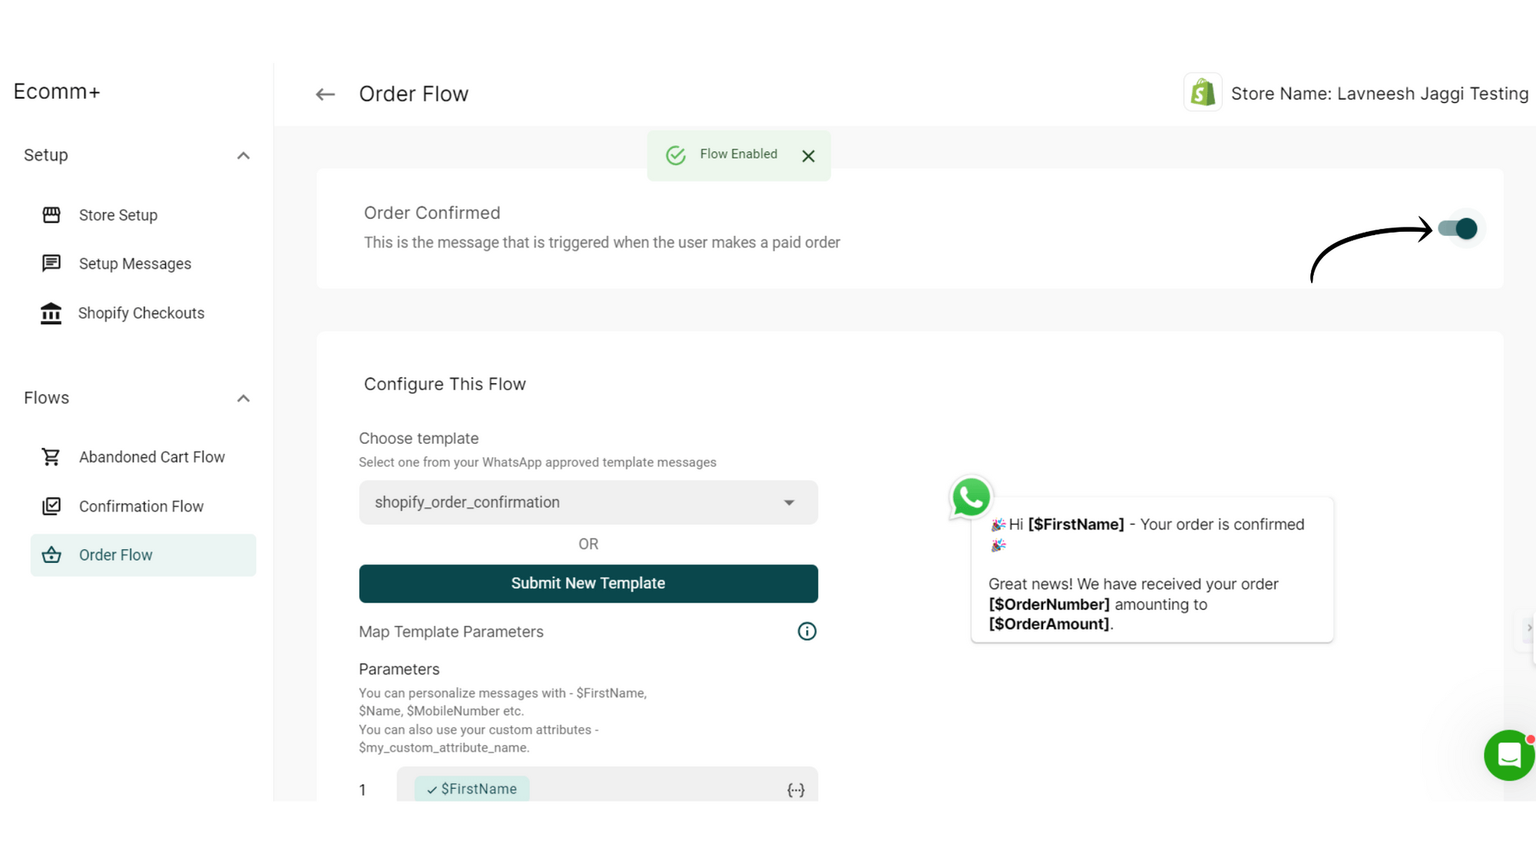Dismiss the Flow Enabled notification
The height and width of the screenshot is (864, 1536).
click(x=808, y=155)
